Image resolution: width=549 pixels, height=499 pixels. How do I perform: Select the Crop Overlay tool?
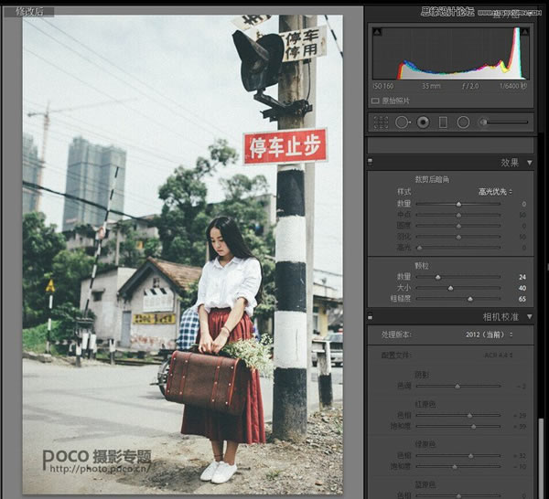point(381,122)
